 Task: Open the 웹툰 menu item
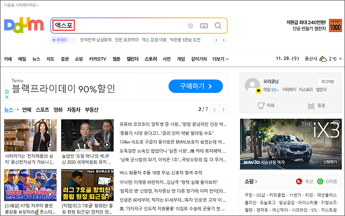point(116,59)
